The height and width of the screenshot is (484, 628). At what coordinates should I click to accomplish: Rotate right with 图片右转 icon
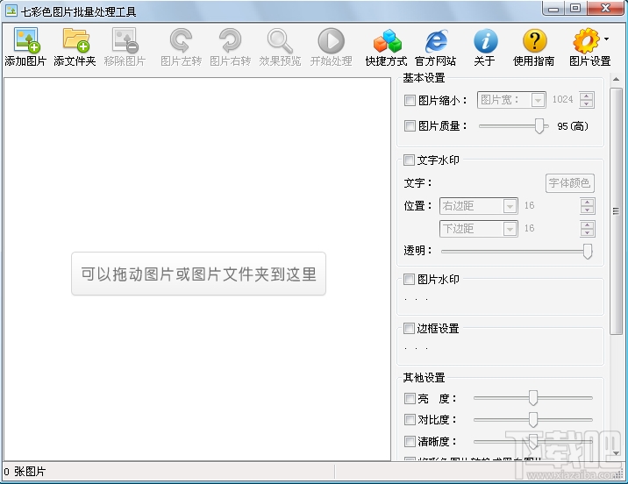point(231,40)
